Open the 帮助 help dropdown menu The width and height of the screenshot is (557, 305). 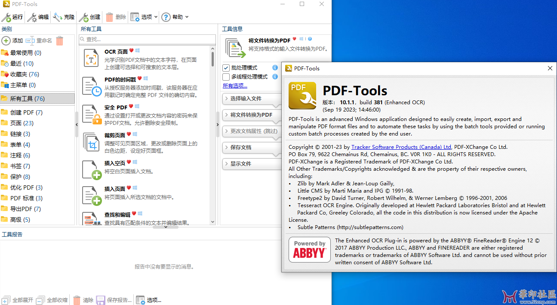[x=175, y=17]
